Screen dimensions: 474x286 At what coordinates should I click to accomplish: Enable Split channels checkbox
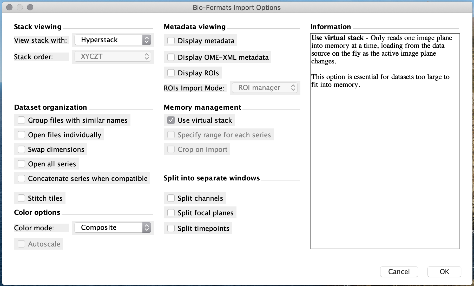(x=171, y=198)
